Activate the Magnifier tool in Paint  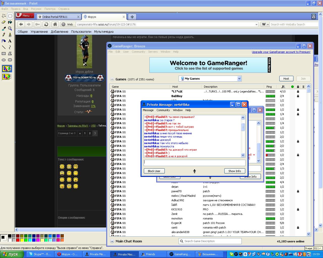(x=10, y=28)
